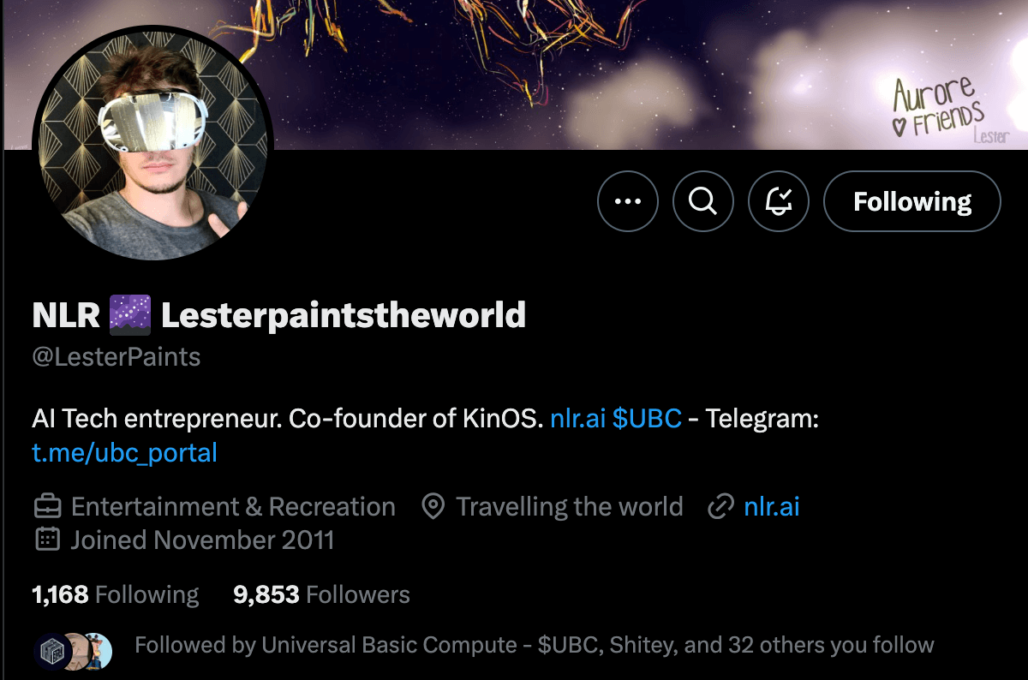This screenshot has width=1028, height=680.
Task: Click the Entertainment & Recreation category label
Action: (x=233, y=507)
